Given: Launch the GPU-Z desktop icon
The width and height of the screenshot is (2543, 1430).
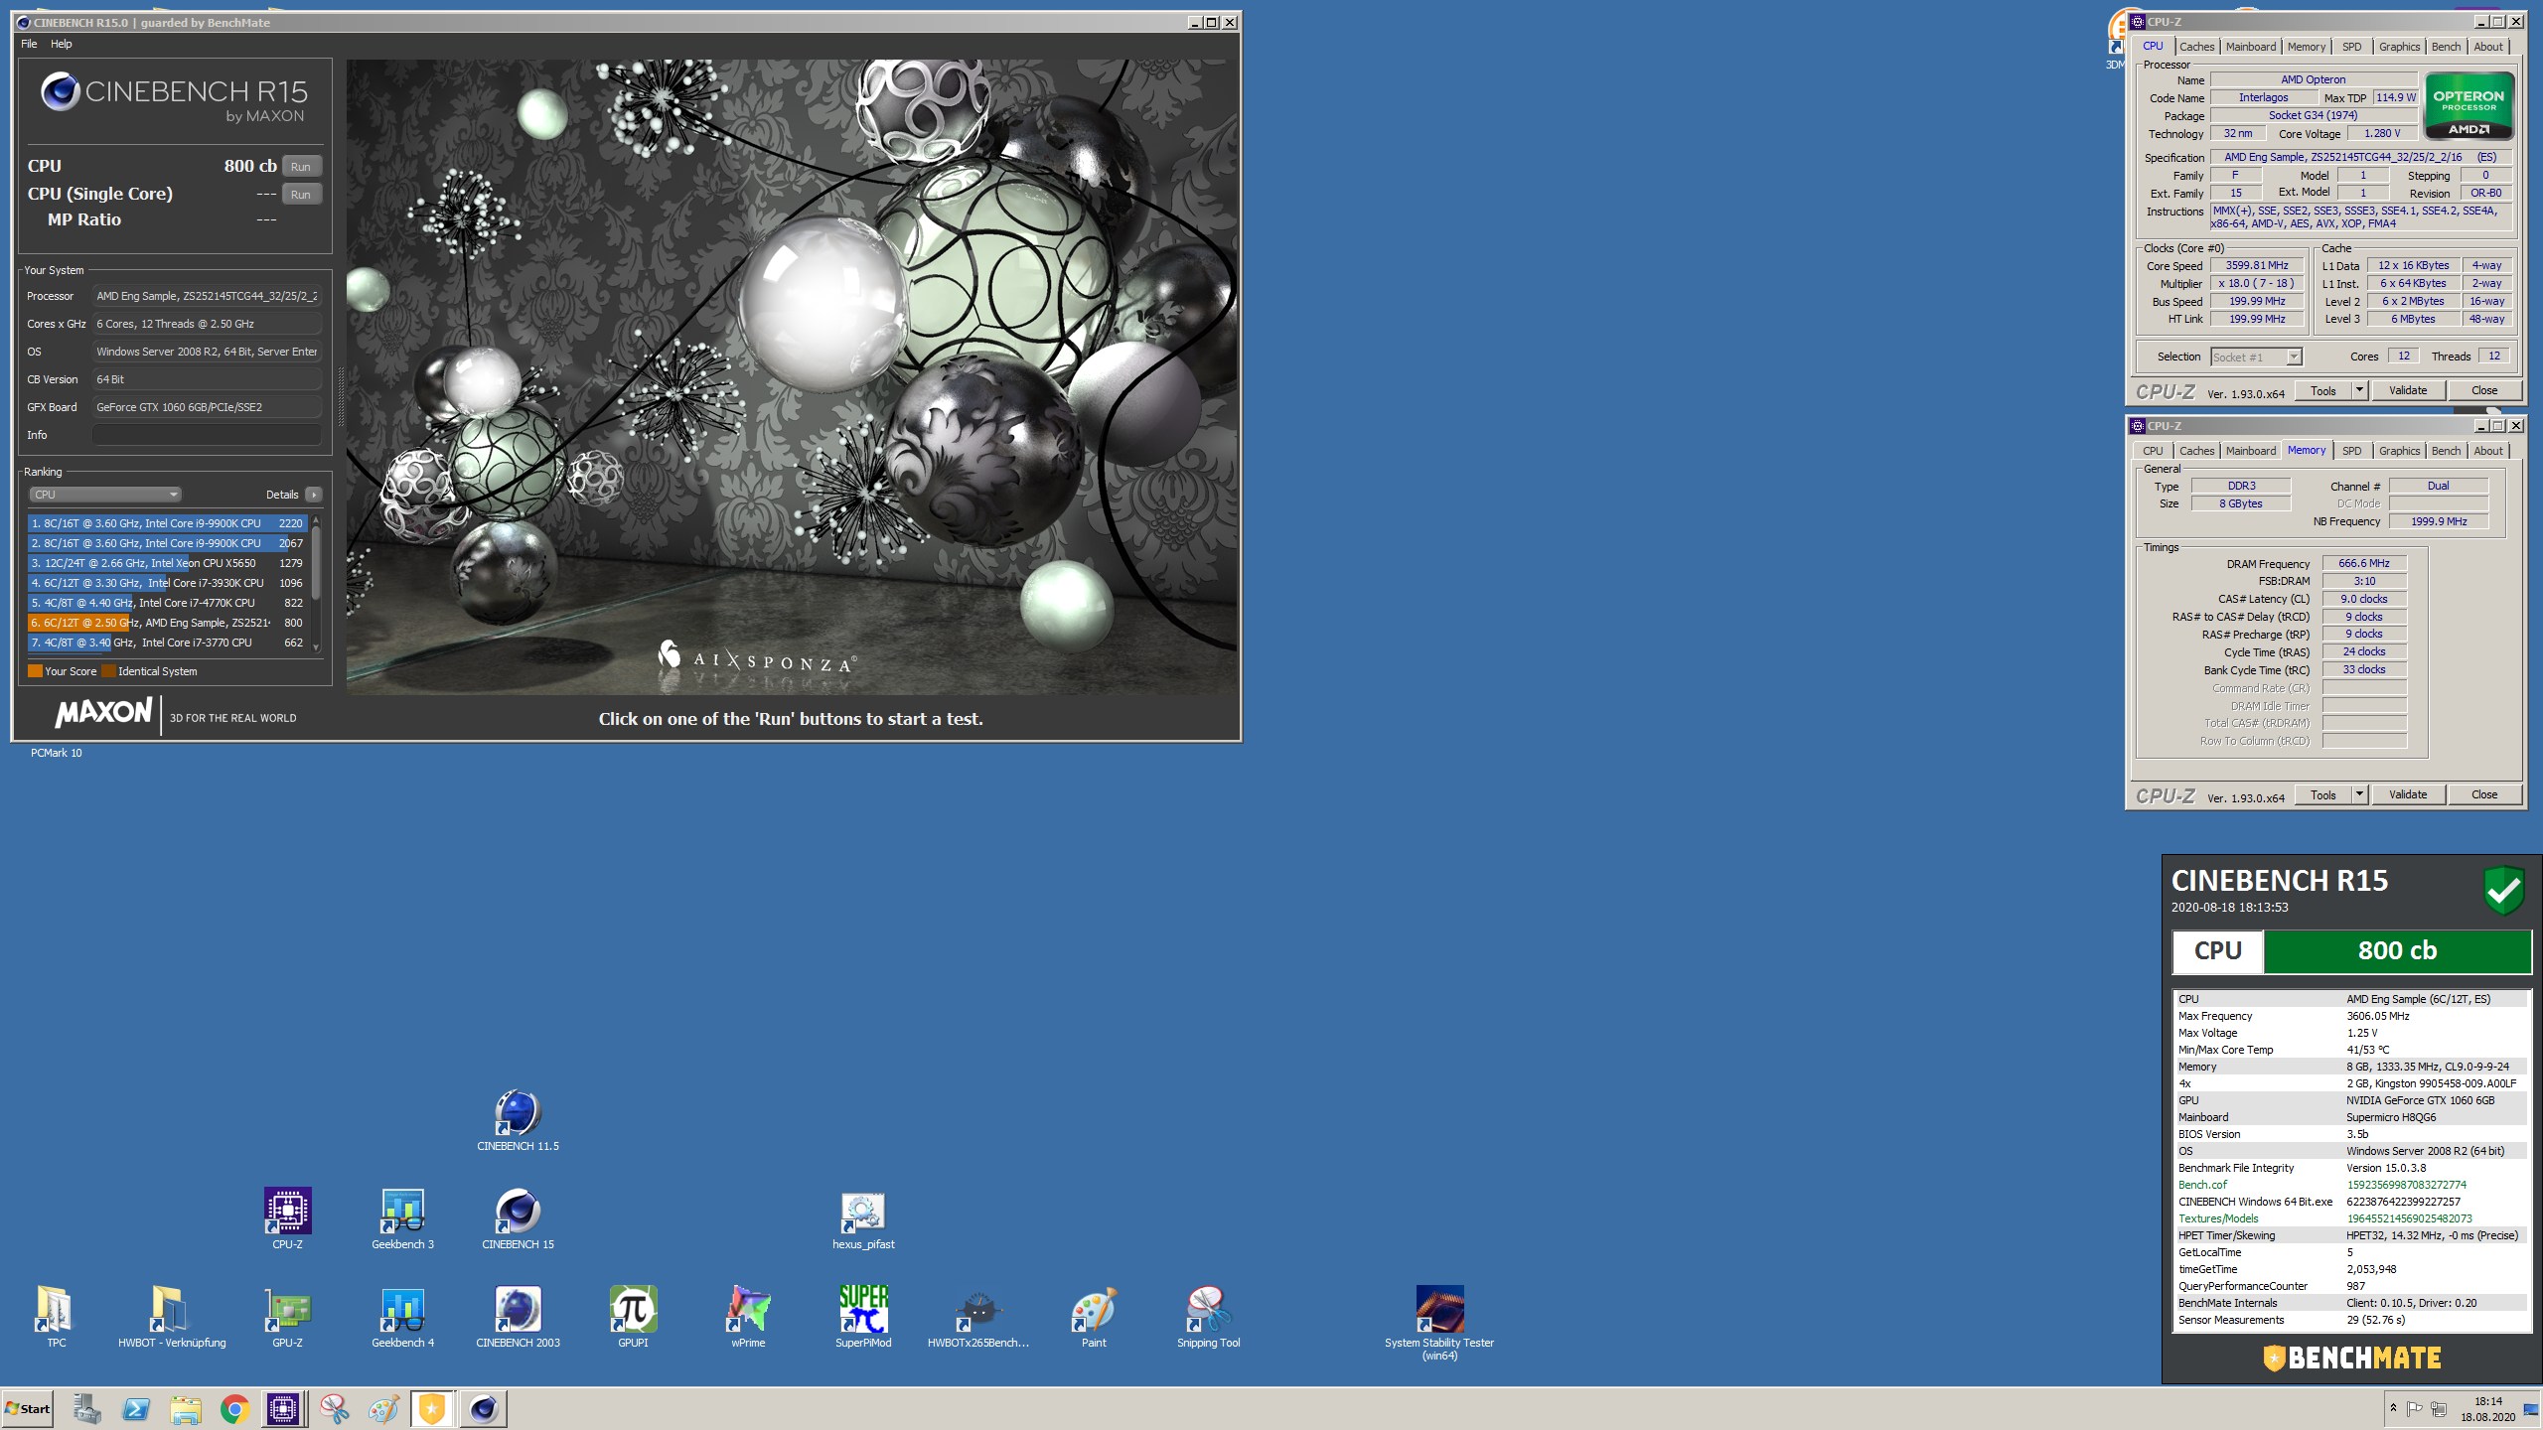Looking at the screenshot, I should point(287,1318).
